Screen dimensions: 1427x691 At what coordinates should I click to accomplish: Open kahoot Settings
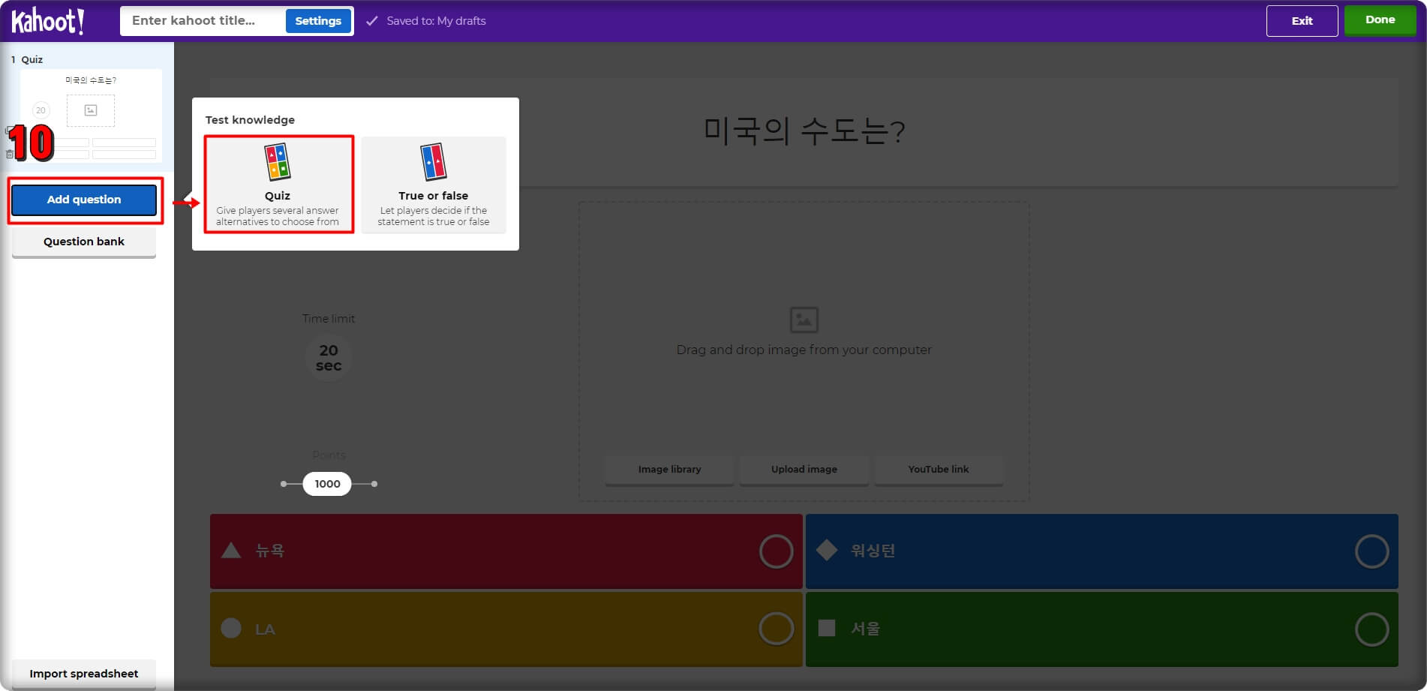pyautogui.click(x=318, y=21)
